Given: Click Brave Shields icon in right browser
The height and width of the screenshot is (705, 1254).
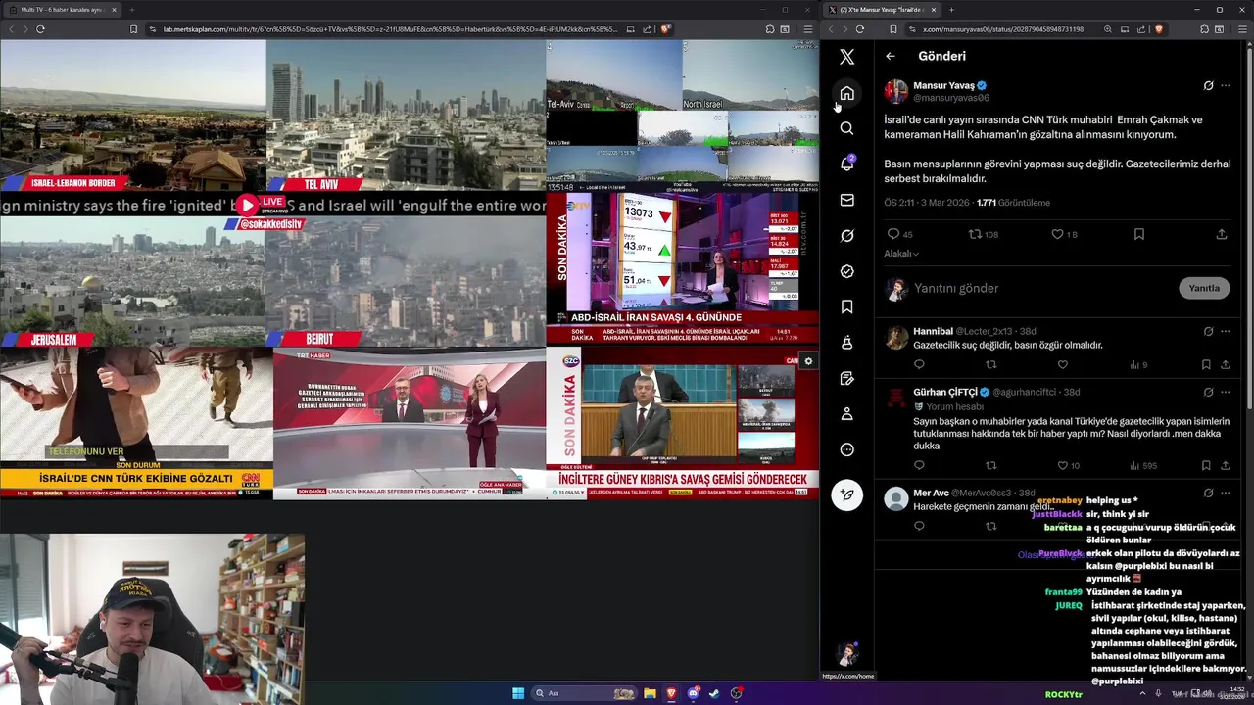Looking at the screenshot, I should [1159, 29].
